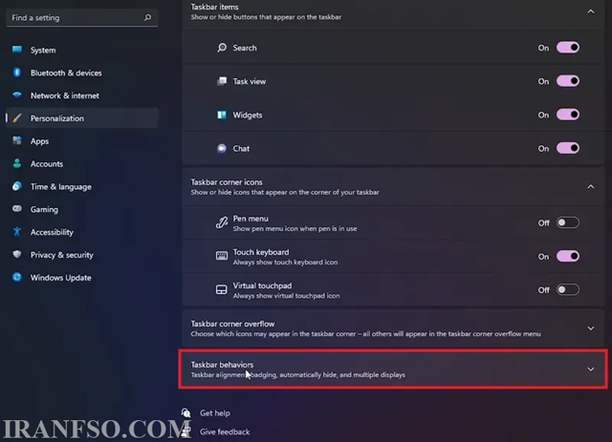Screen dimensions: 612x442
Task: Collapse Taskbar corner icons chevron
Action: [591, 187]
